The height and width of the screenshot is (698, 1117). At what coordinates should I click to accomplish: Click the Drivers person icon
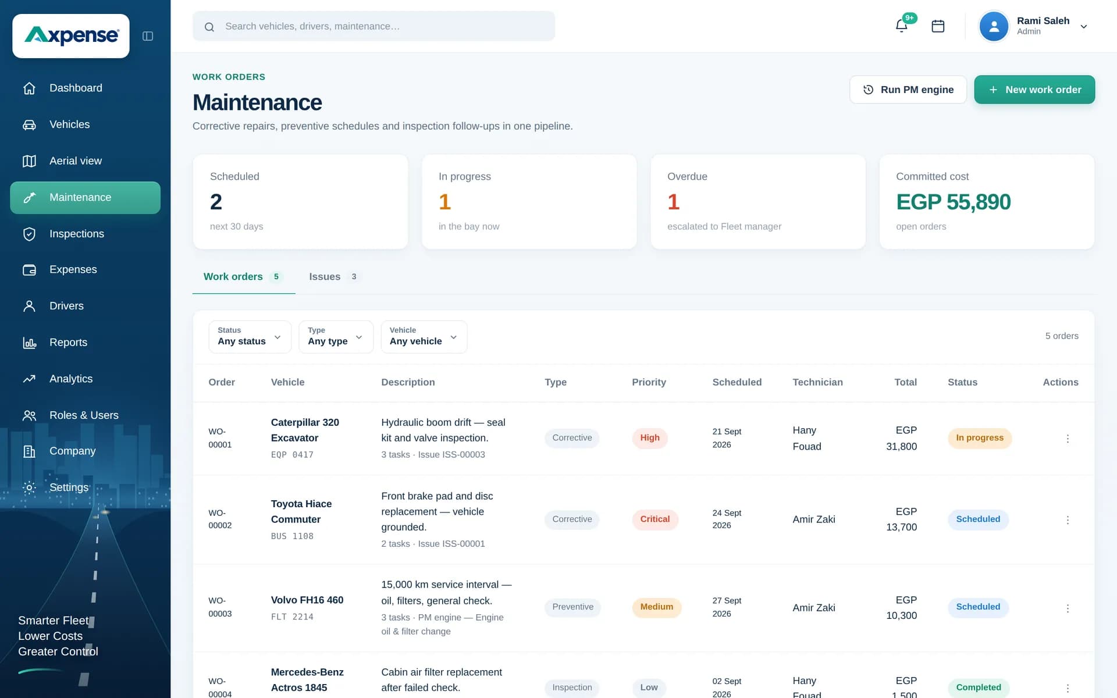[x=29, y=306]
